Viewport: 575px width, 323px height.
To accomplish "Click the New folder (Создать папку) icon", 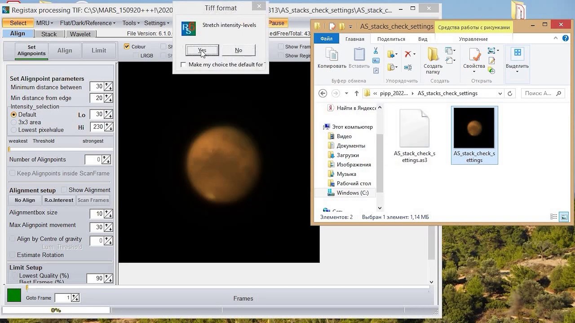I will pos(433,55).
